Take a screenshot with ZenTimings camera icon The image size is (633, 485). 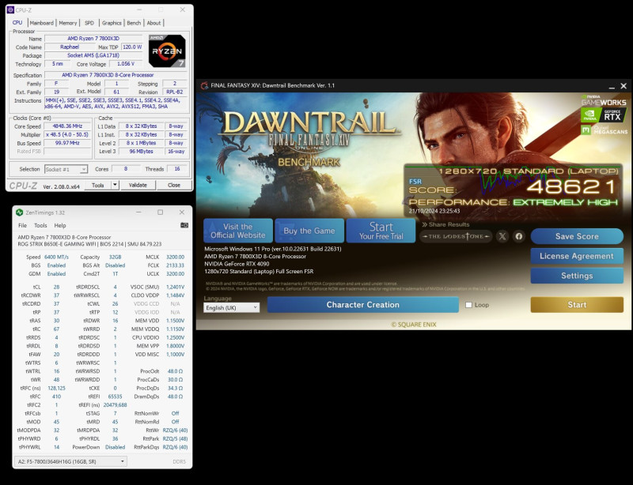point(184,225)
